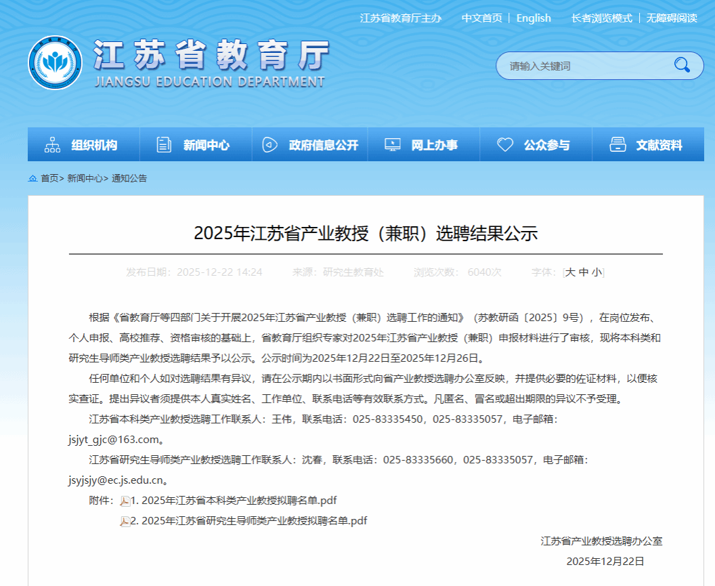This screenshot has width=715, height=586.
Task: Switch to English version link
Action: [x=534, y=18]
